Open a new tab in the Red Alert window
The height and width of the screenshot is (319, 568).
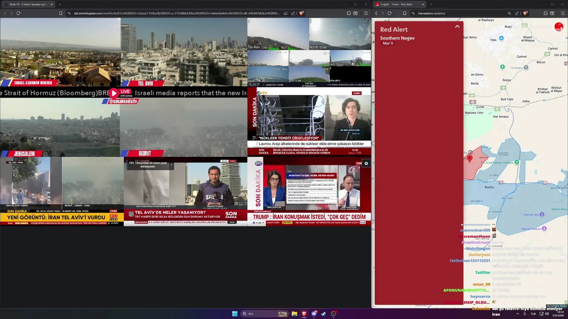point(430,4)
